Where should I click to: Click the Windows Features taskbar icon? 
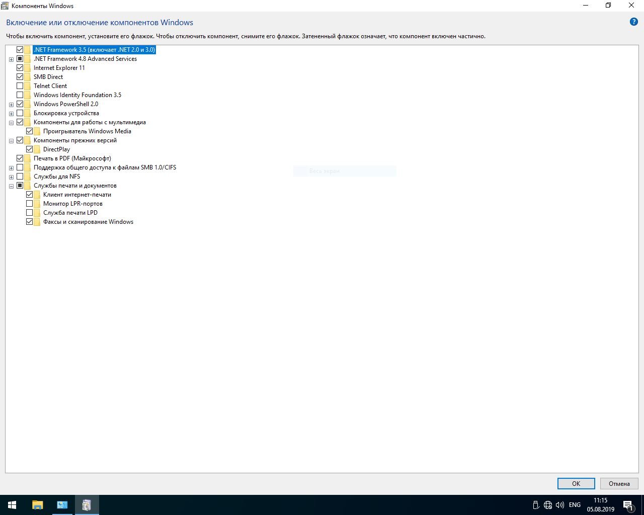pyautogui.click(x=87, y=505)
